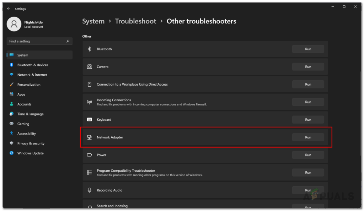
Task: Go to Network & internet section
Action: click(x=32, y=75)
